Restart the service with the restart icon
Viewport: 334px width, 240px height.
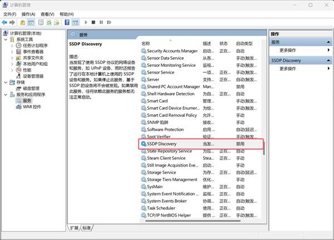[110, 22]
